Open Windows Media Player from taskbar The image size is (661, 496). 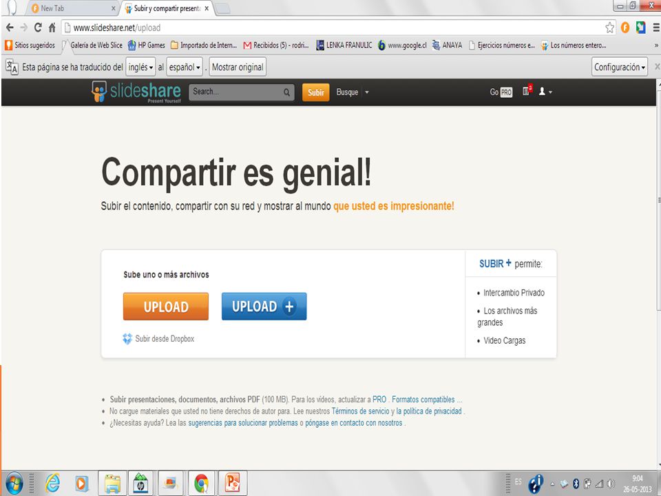tap(82, 484)
